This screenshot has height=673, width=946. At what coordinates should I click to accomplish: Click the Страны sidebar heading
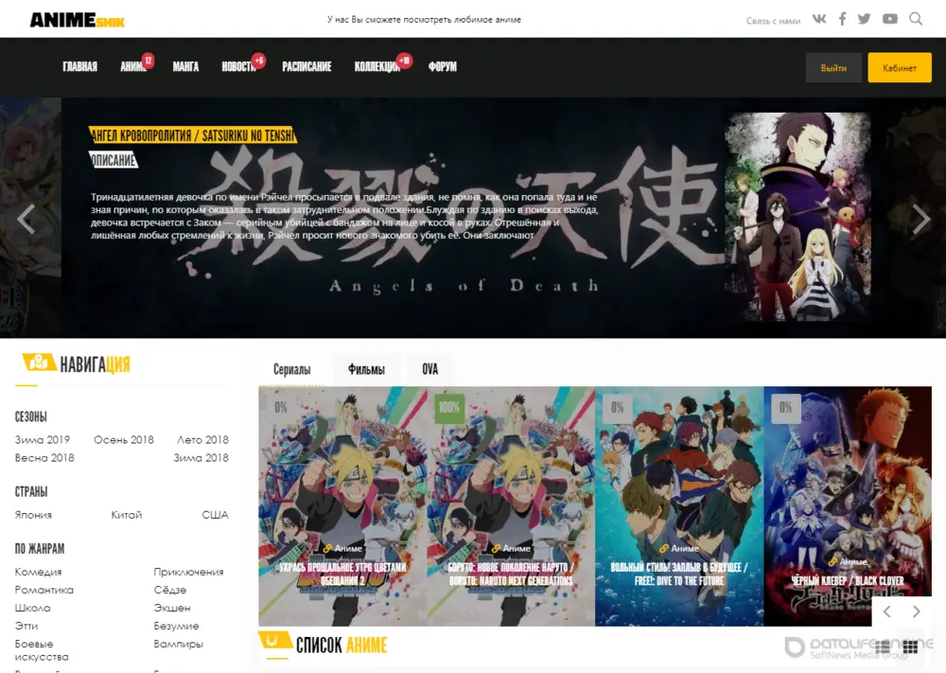point(31,492)
